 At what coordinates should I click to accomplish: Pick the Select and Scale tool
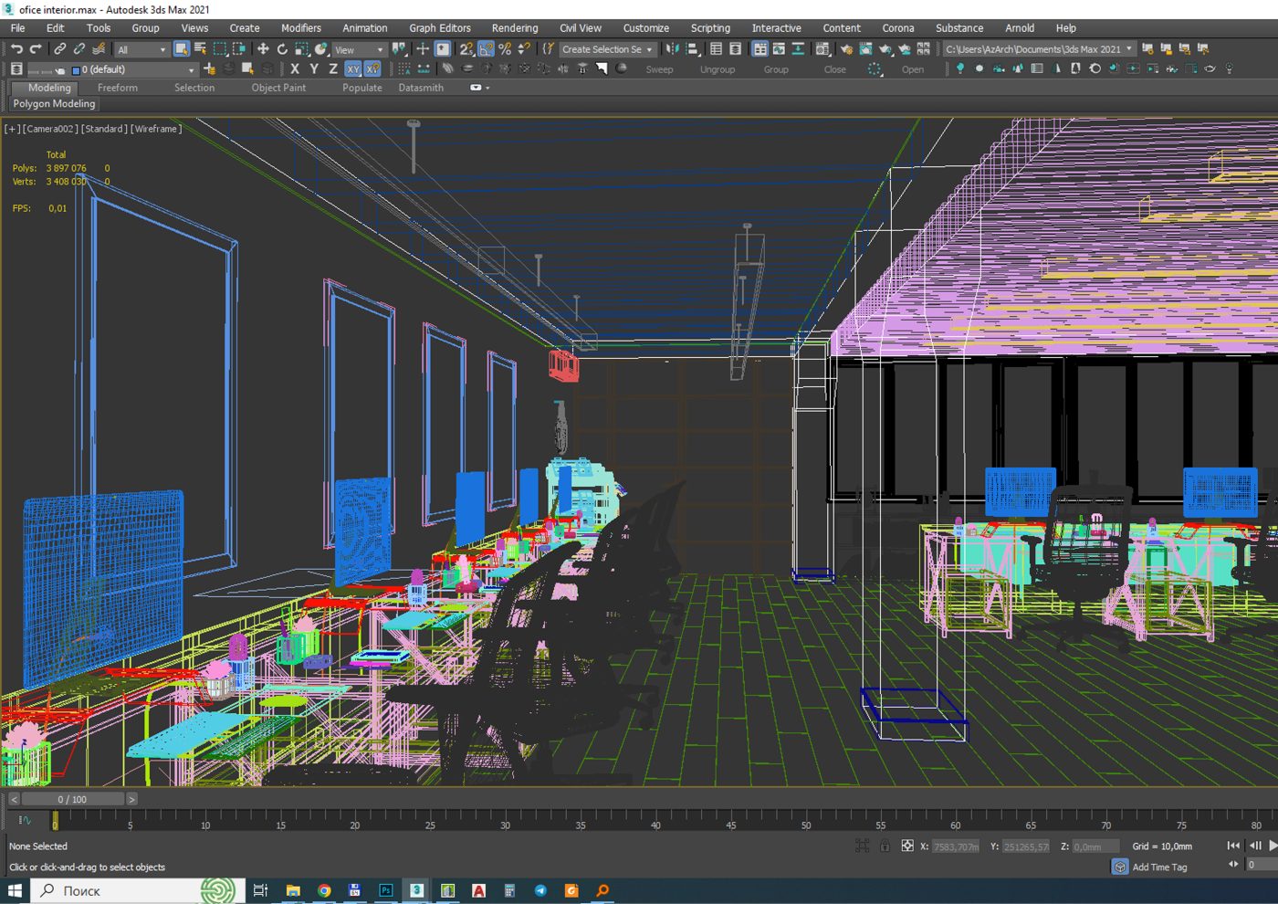click(301, 49)
